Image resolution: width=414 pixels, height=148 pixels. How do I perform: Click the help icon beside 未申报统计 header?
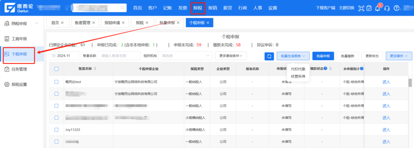pyautogui.click(x=361, y=68)
